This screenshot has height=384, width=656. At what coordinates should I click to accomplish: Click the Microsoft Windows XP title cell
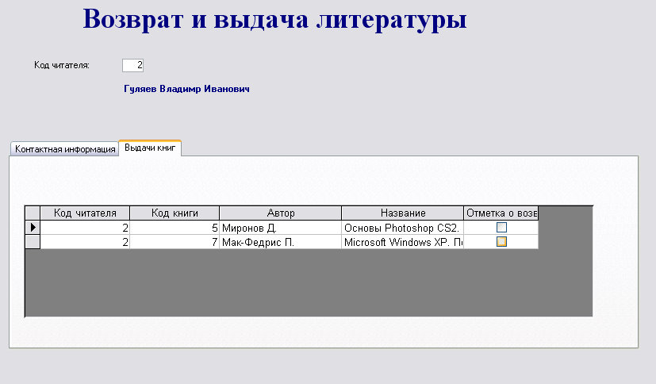pos(402,242)
